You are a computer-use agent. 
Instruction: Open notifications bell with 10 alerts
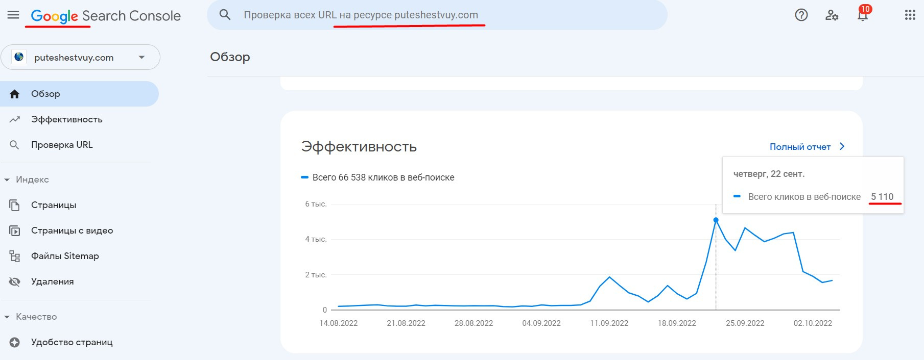coord(863,14)
